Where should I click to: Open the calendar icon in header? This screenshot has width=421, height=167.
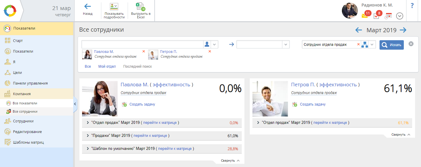coord(388,16)
